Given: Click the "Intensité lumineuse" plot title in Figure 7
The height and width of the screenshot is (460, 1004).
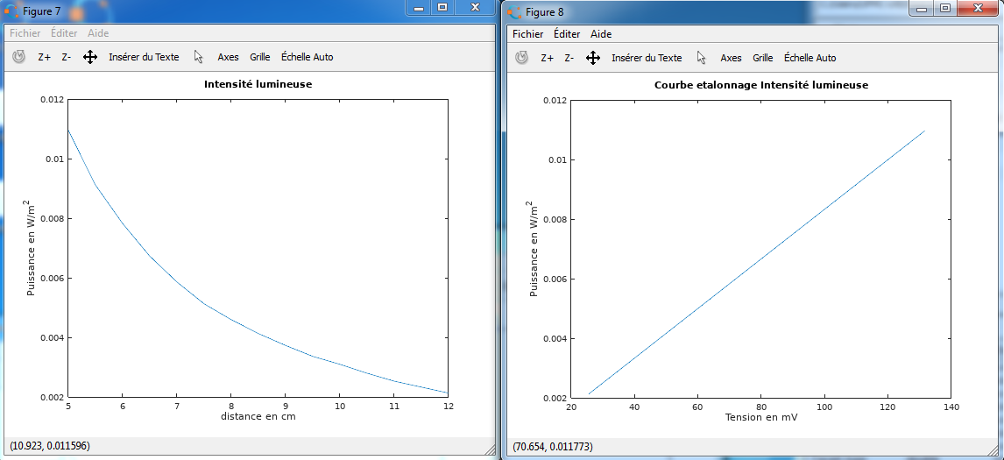Looking at the screenshot, I should tap(258, 85).
